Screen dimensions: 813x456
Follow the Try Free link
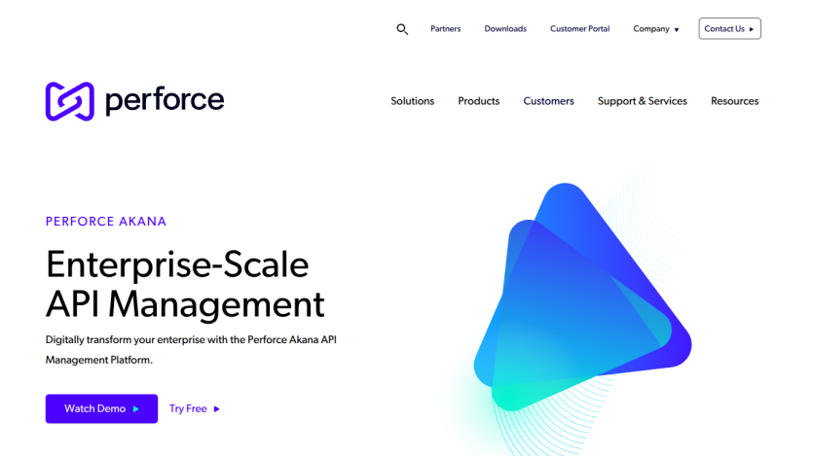pos(195,408)
